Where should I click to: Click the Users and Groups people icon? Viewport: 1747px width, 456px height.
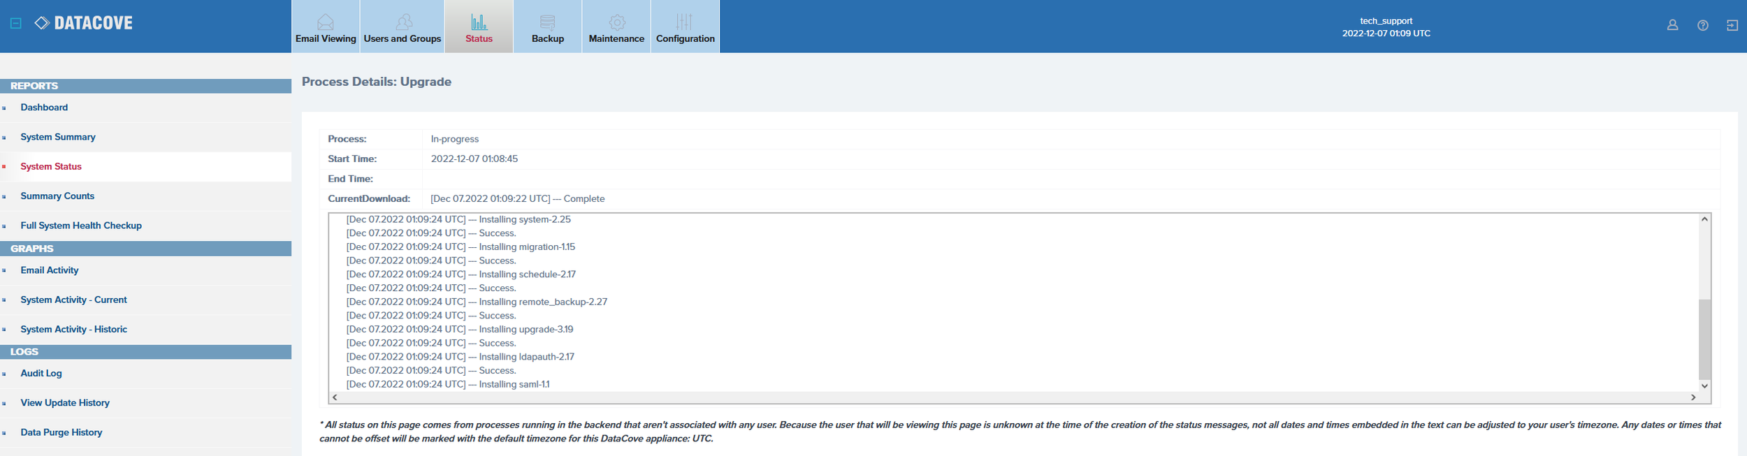tap(403, 22)
